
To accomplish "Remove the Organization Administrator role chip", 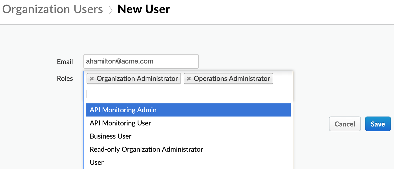I will click(x=92, y=78).
